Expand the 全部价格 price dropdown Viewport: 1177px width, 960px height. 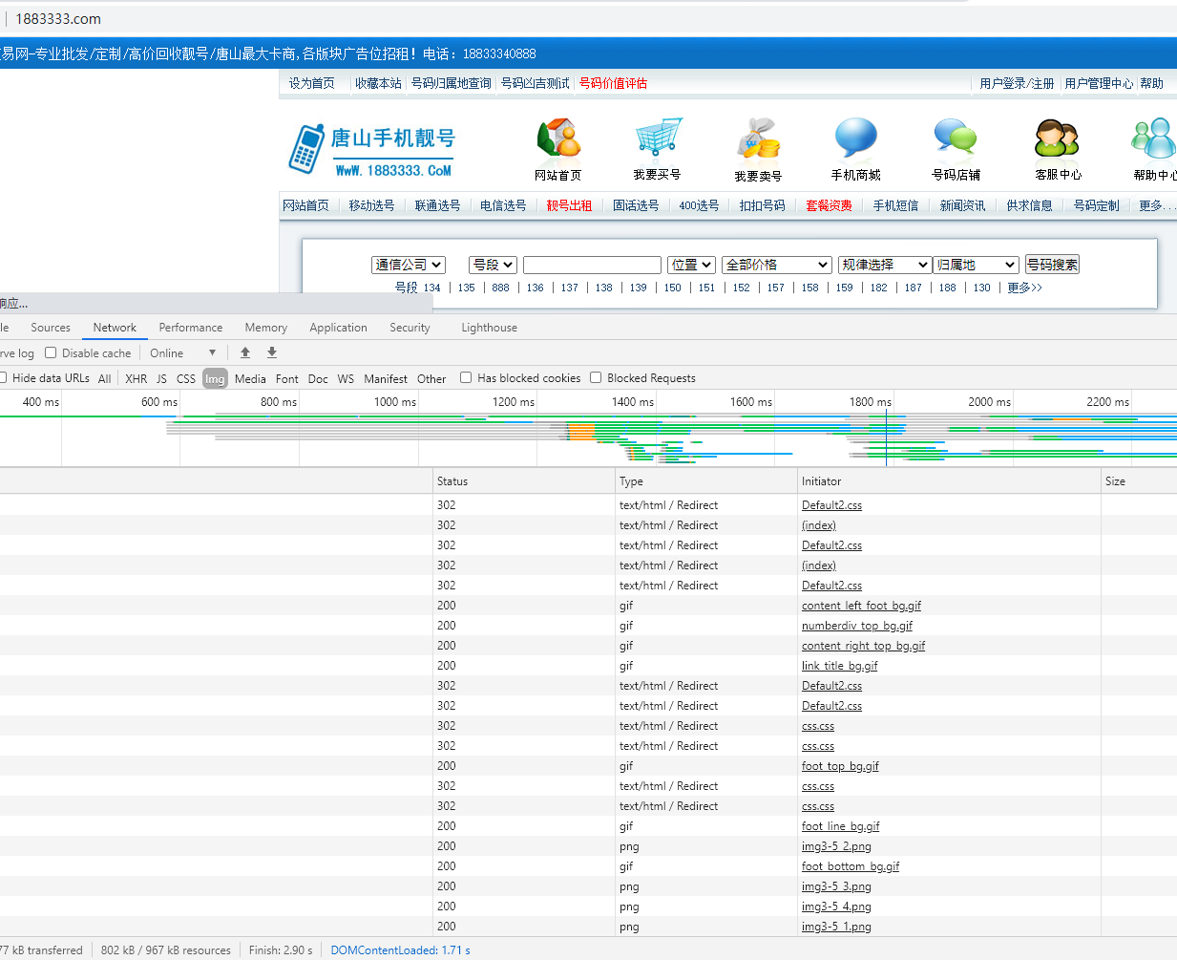pyautogui.click(x=777, y=265)
